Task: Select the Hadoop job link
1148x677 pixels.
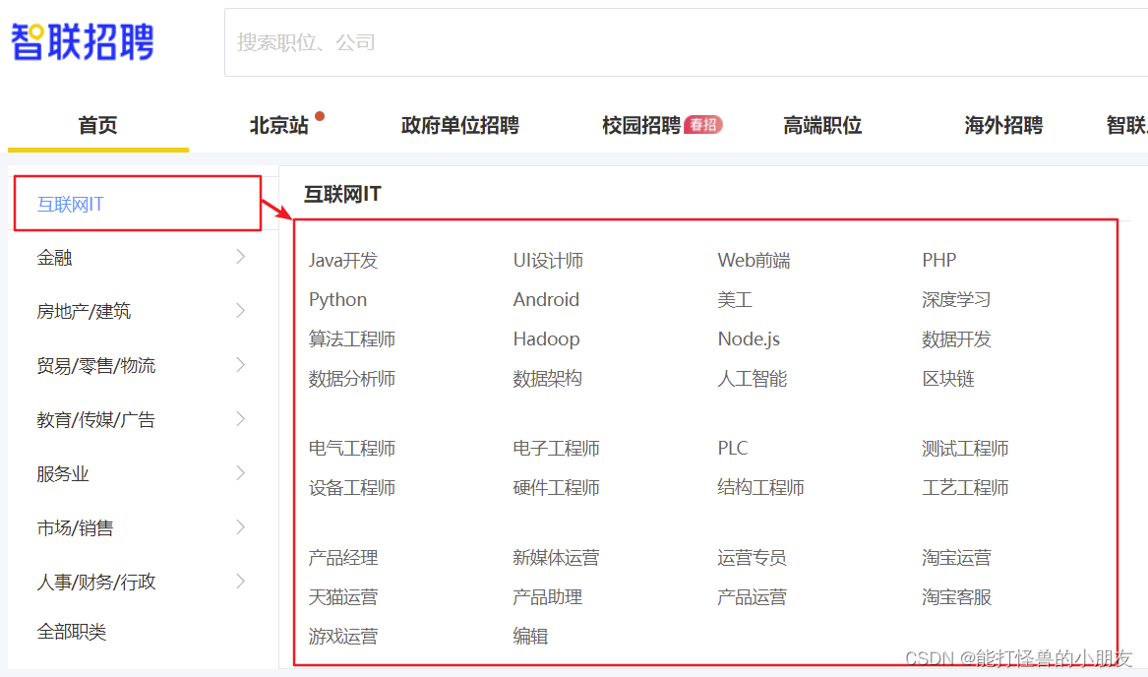Action: click(x=546, y=339)
